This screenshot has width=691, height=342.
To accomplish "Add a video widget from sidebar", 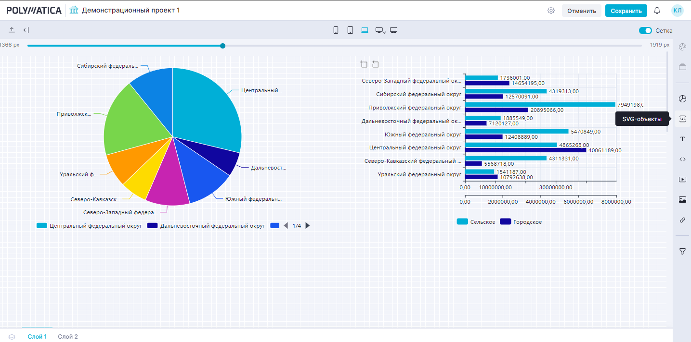I will pyautogui.click(x=682, y=179).
